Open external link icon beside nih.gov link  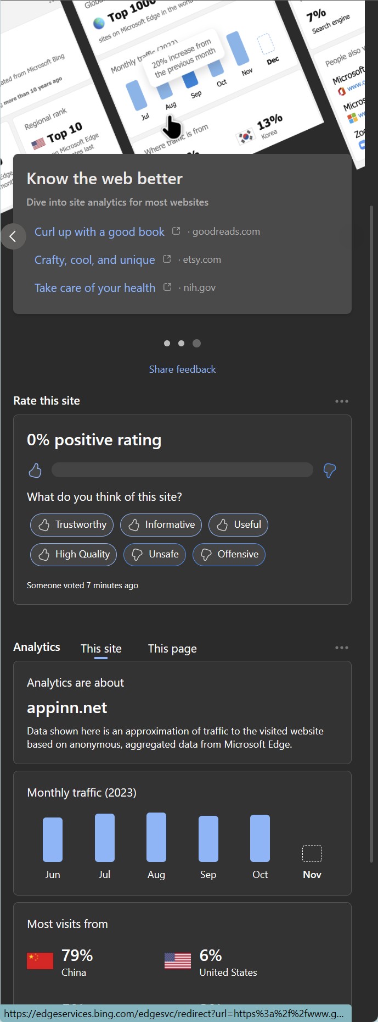[167, 287]
